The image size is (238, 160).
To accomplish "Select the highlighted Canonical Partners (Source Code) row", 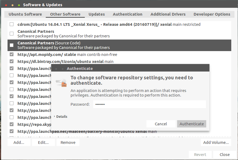I will pyautogui.click(x=119, y=45).
